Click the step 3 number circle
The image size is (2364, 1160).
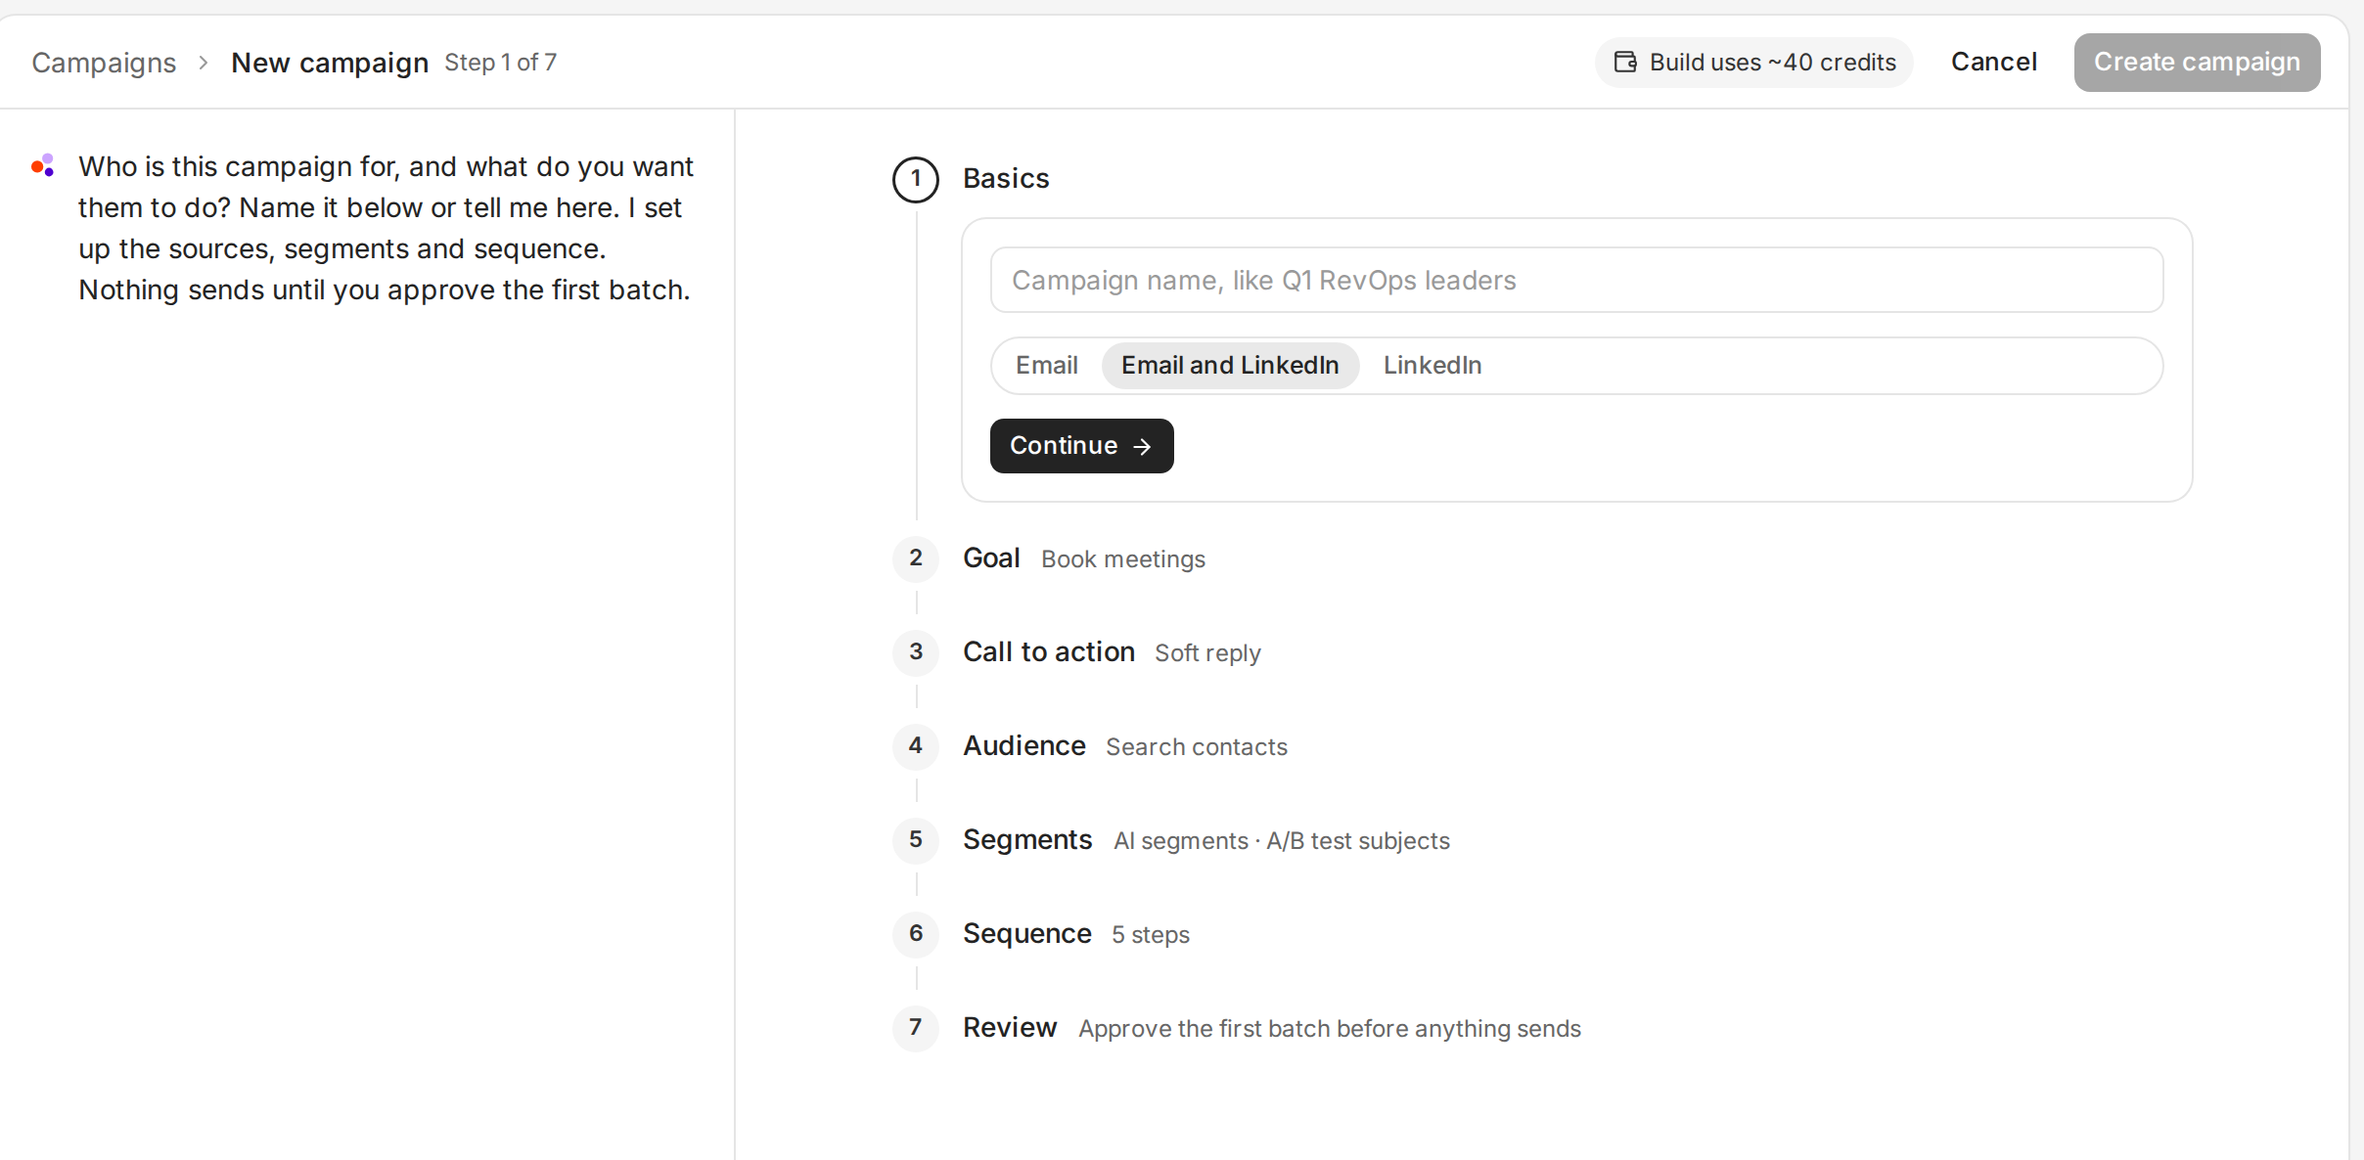(x=916, y=652)
